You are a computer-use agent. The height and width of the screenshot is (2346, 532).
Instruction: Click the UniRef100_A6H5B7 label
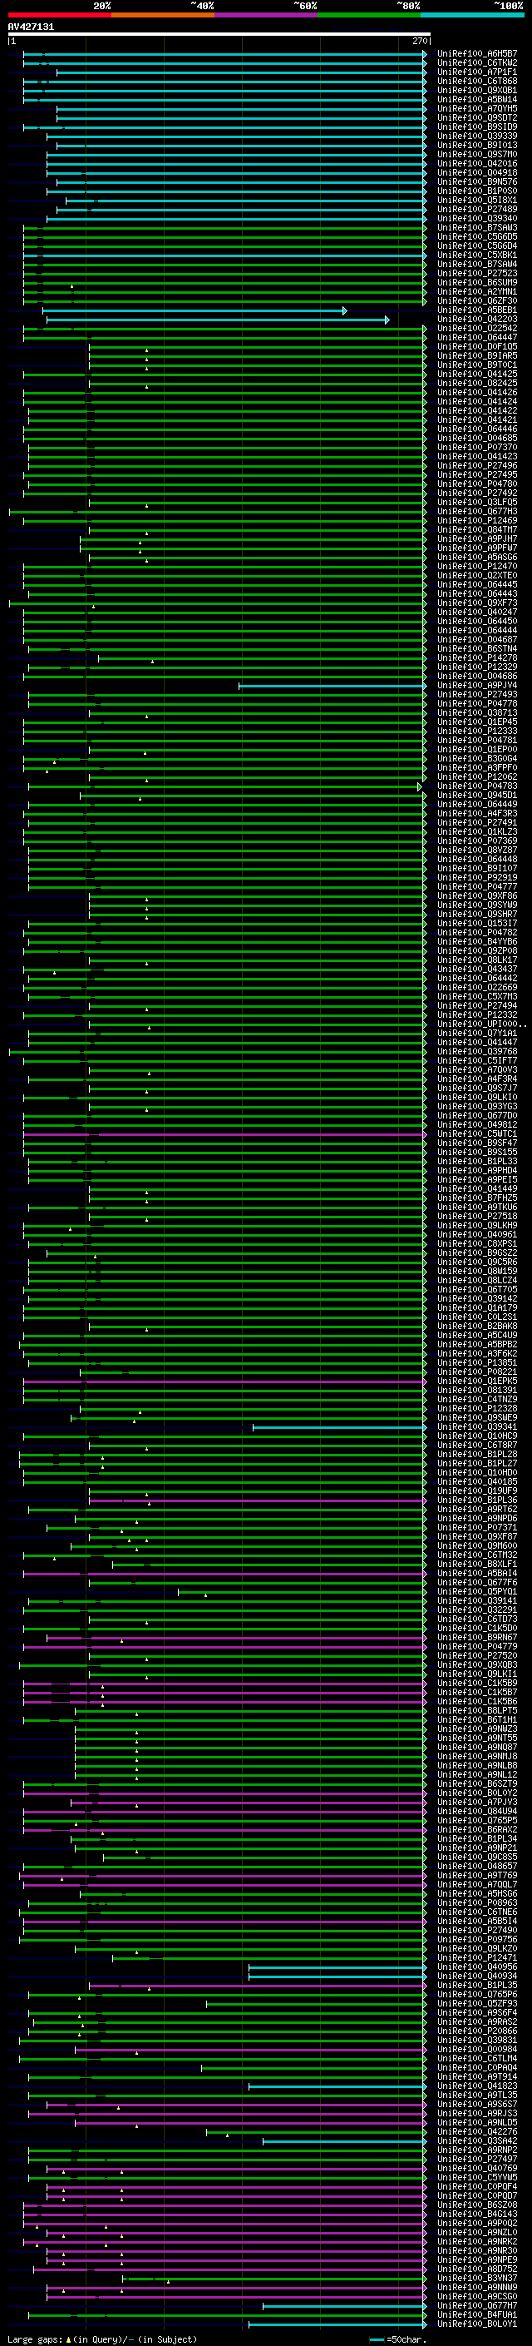point(477,54)
